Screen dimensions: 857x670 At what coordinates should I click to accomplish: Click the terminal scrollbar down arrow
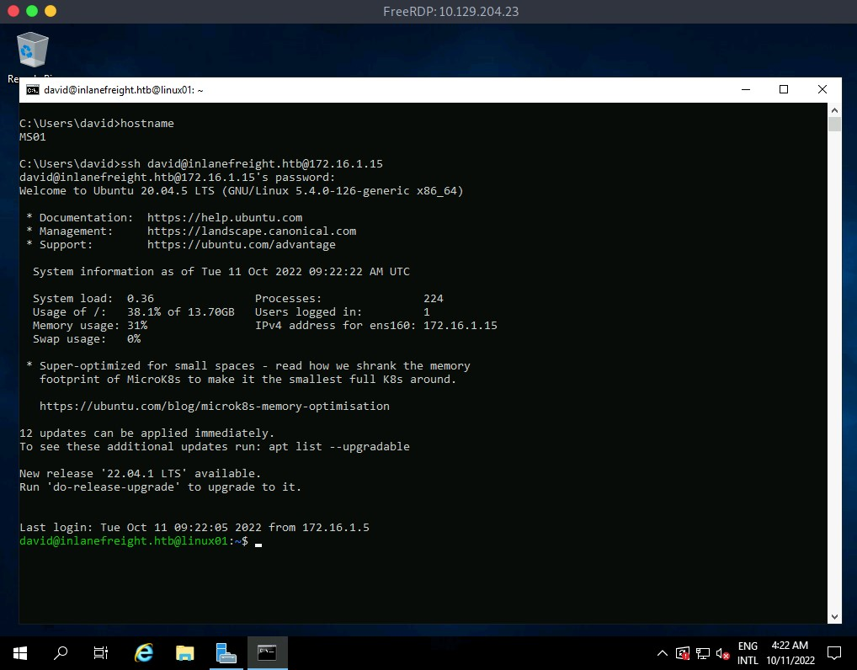[x=834, y=616]
